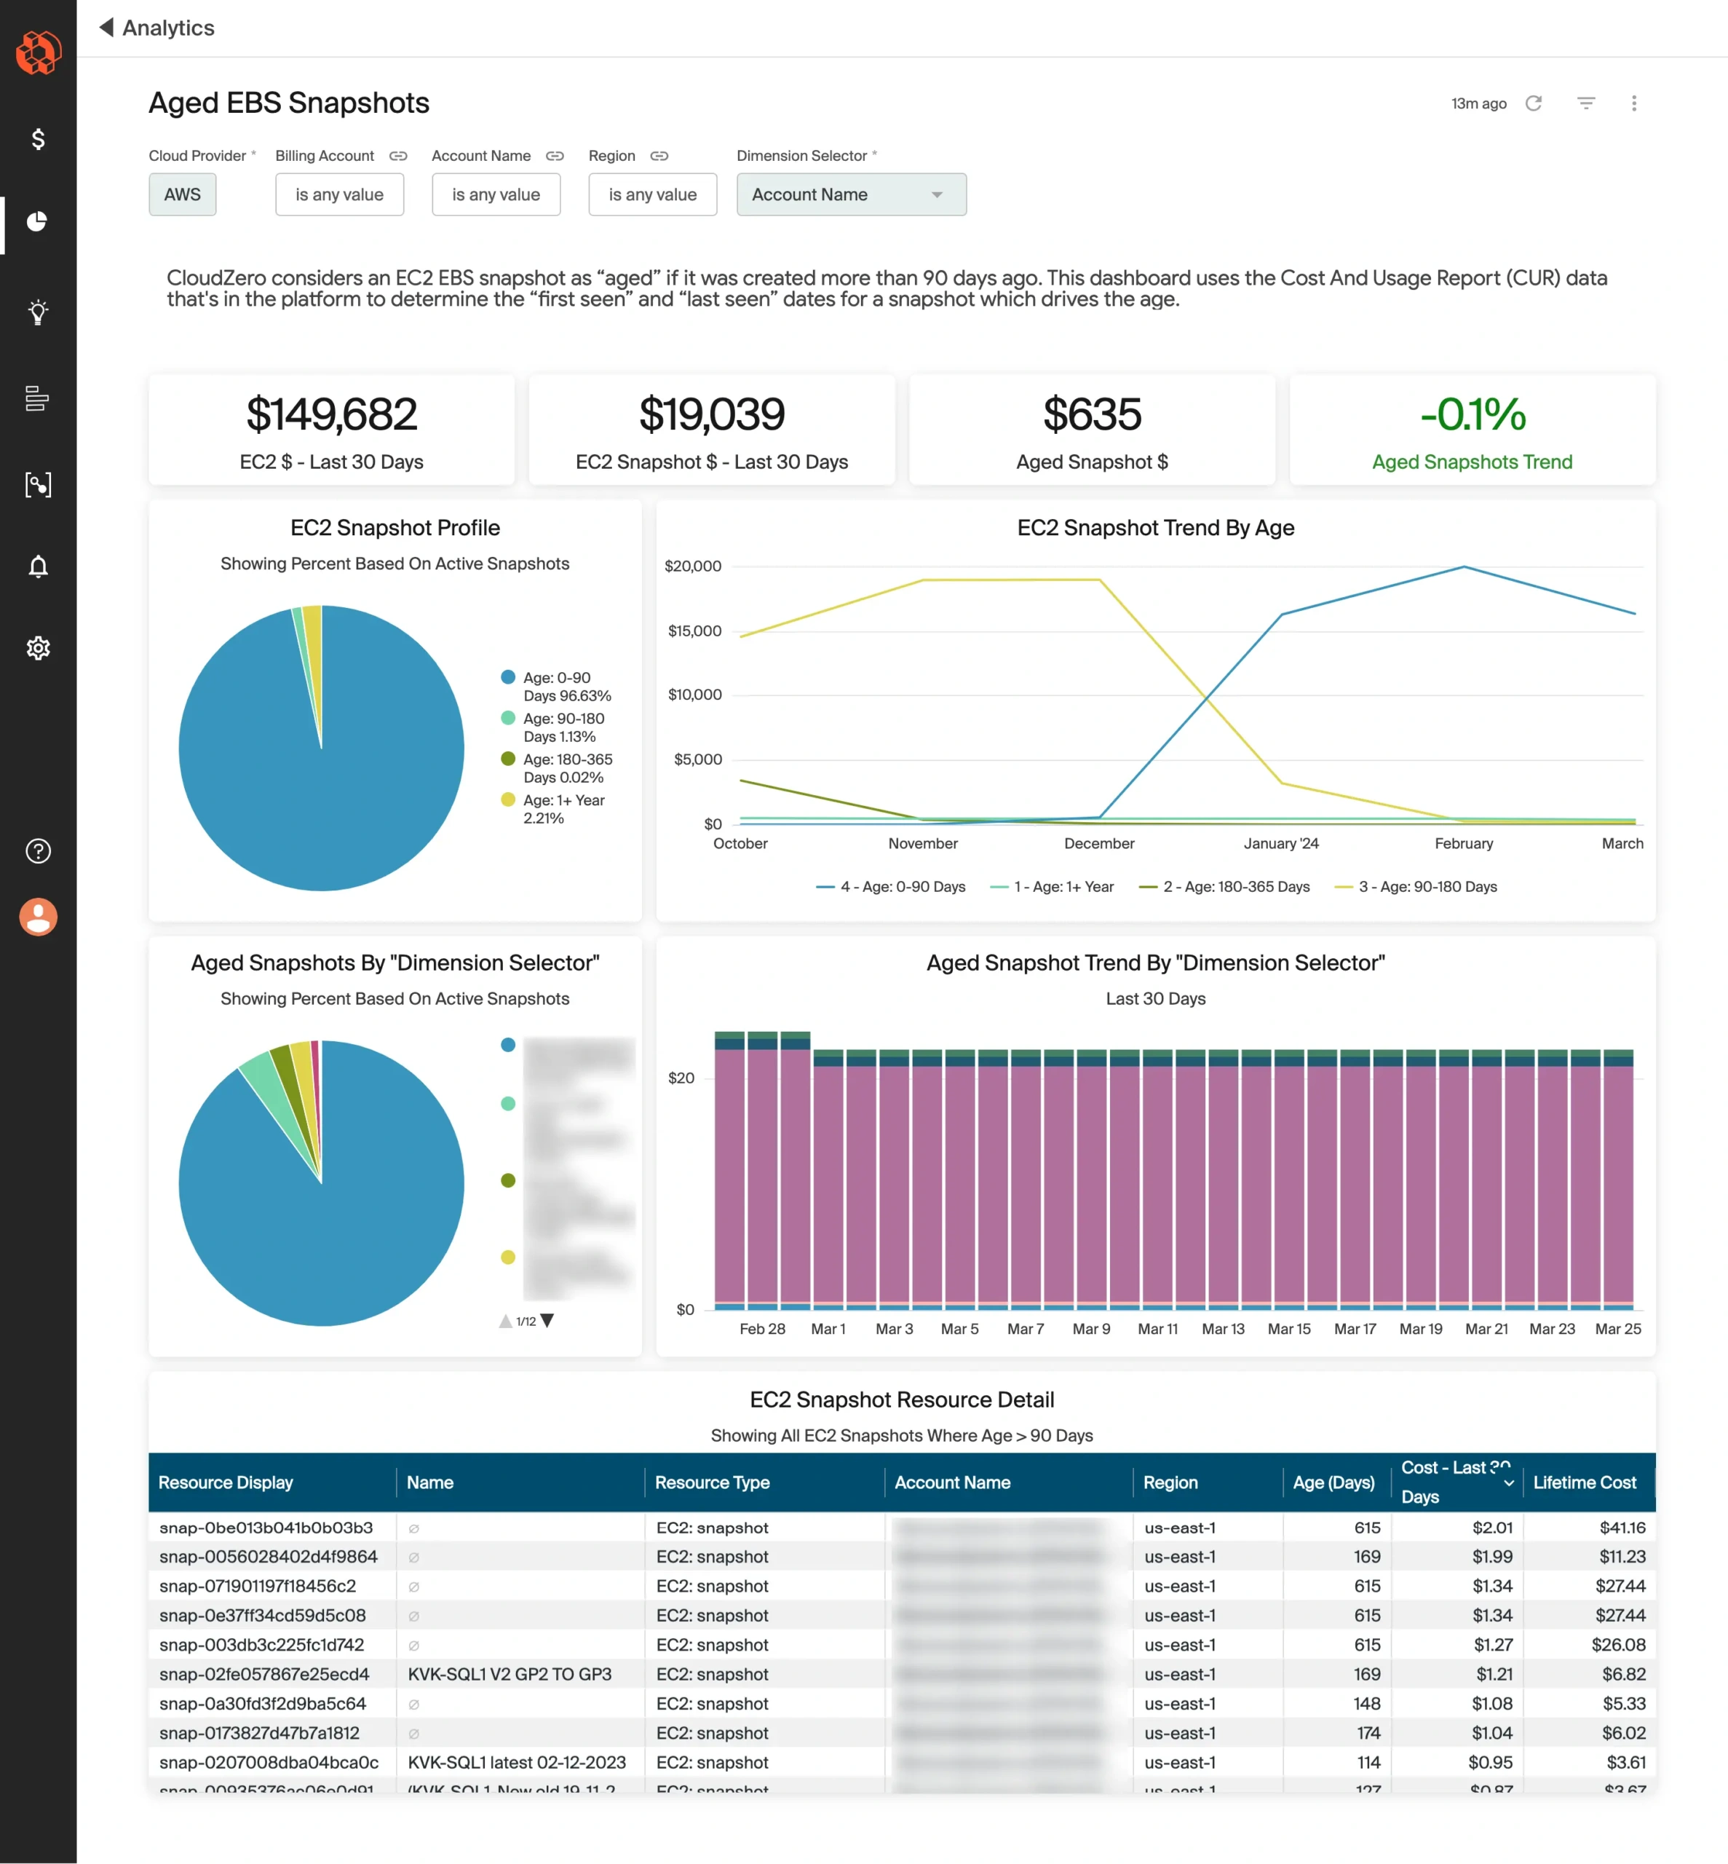Image resolution: width=1728 pixels, height=1864 pixels.
Task: Open the cost dollar sign sidebar icon
Action: 39,138
